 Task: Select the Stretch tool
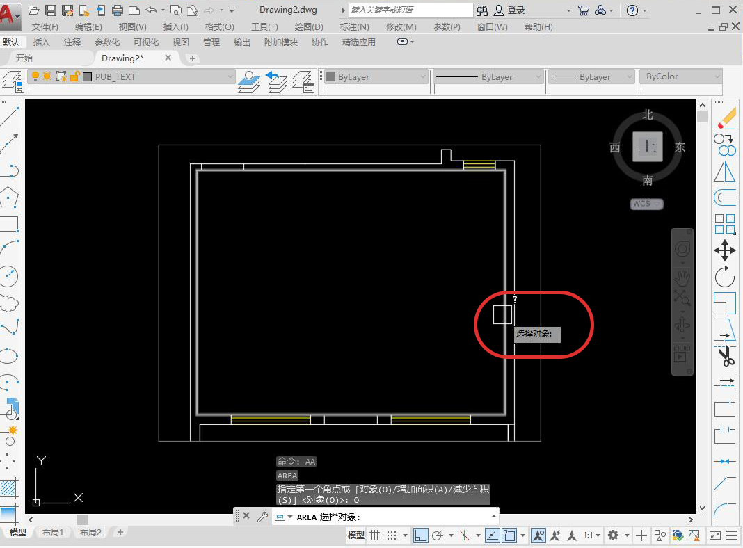pos(725,329)
